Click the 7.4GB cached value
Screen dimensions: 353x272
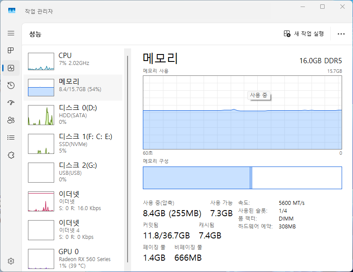[210, 235]
